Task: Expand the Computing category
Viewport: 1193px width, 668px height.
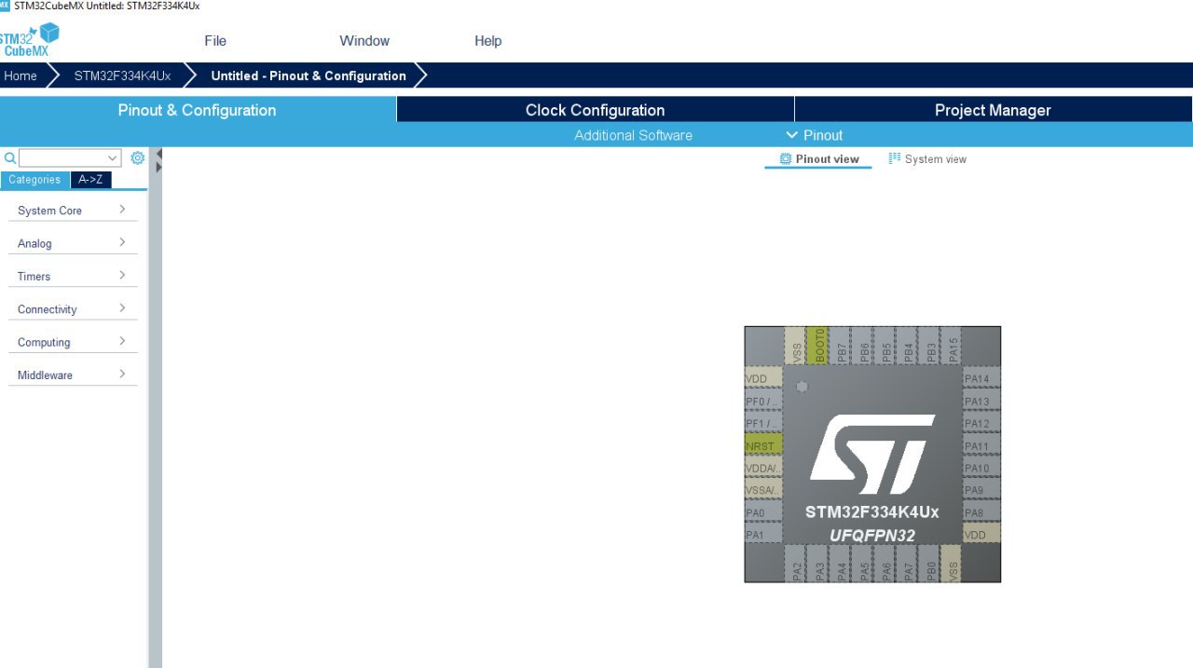Action: coord(73,342)
